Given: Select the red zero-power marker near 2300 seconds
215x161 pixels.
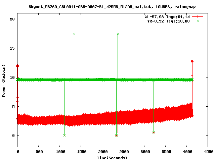Looking at the screenshot, I should [x=116, y=135].
